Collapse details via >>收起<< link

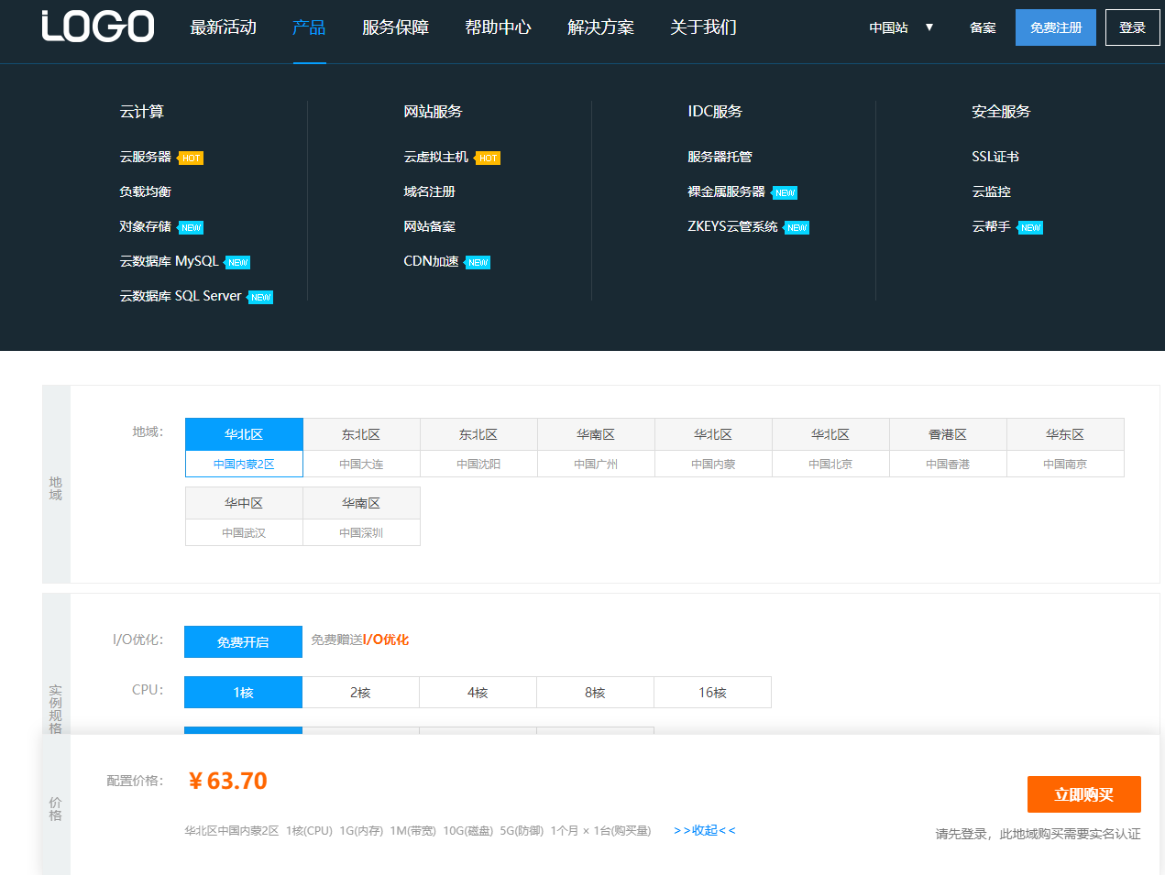point(704,830)
